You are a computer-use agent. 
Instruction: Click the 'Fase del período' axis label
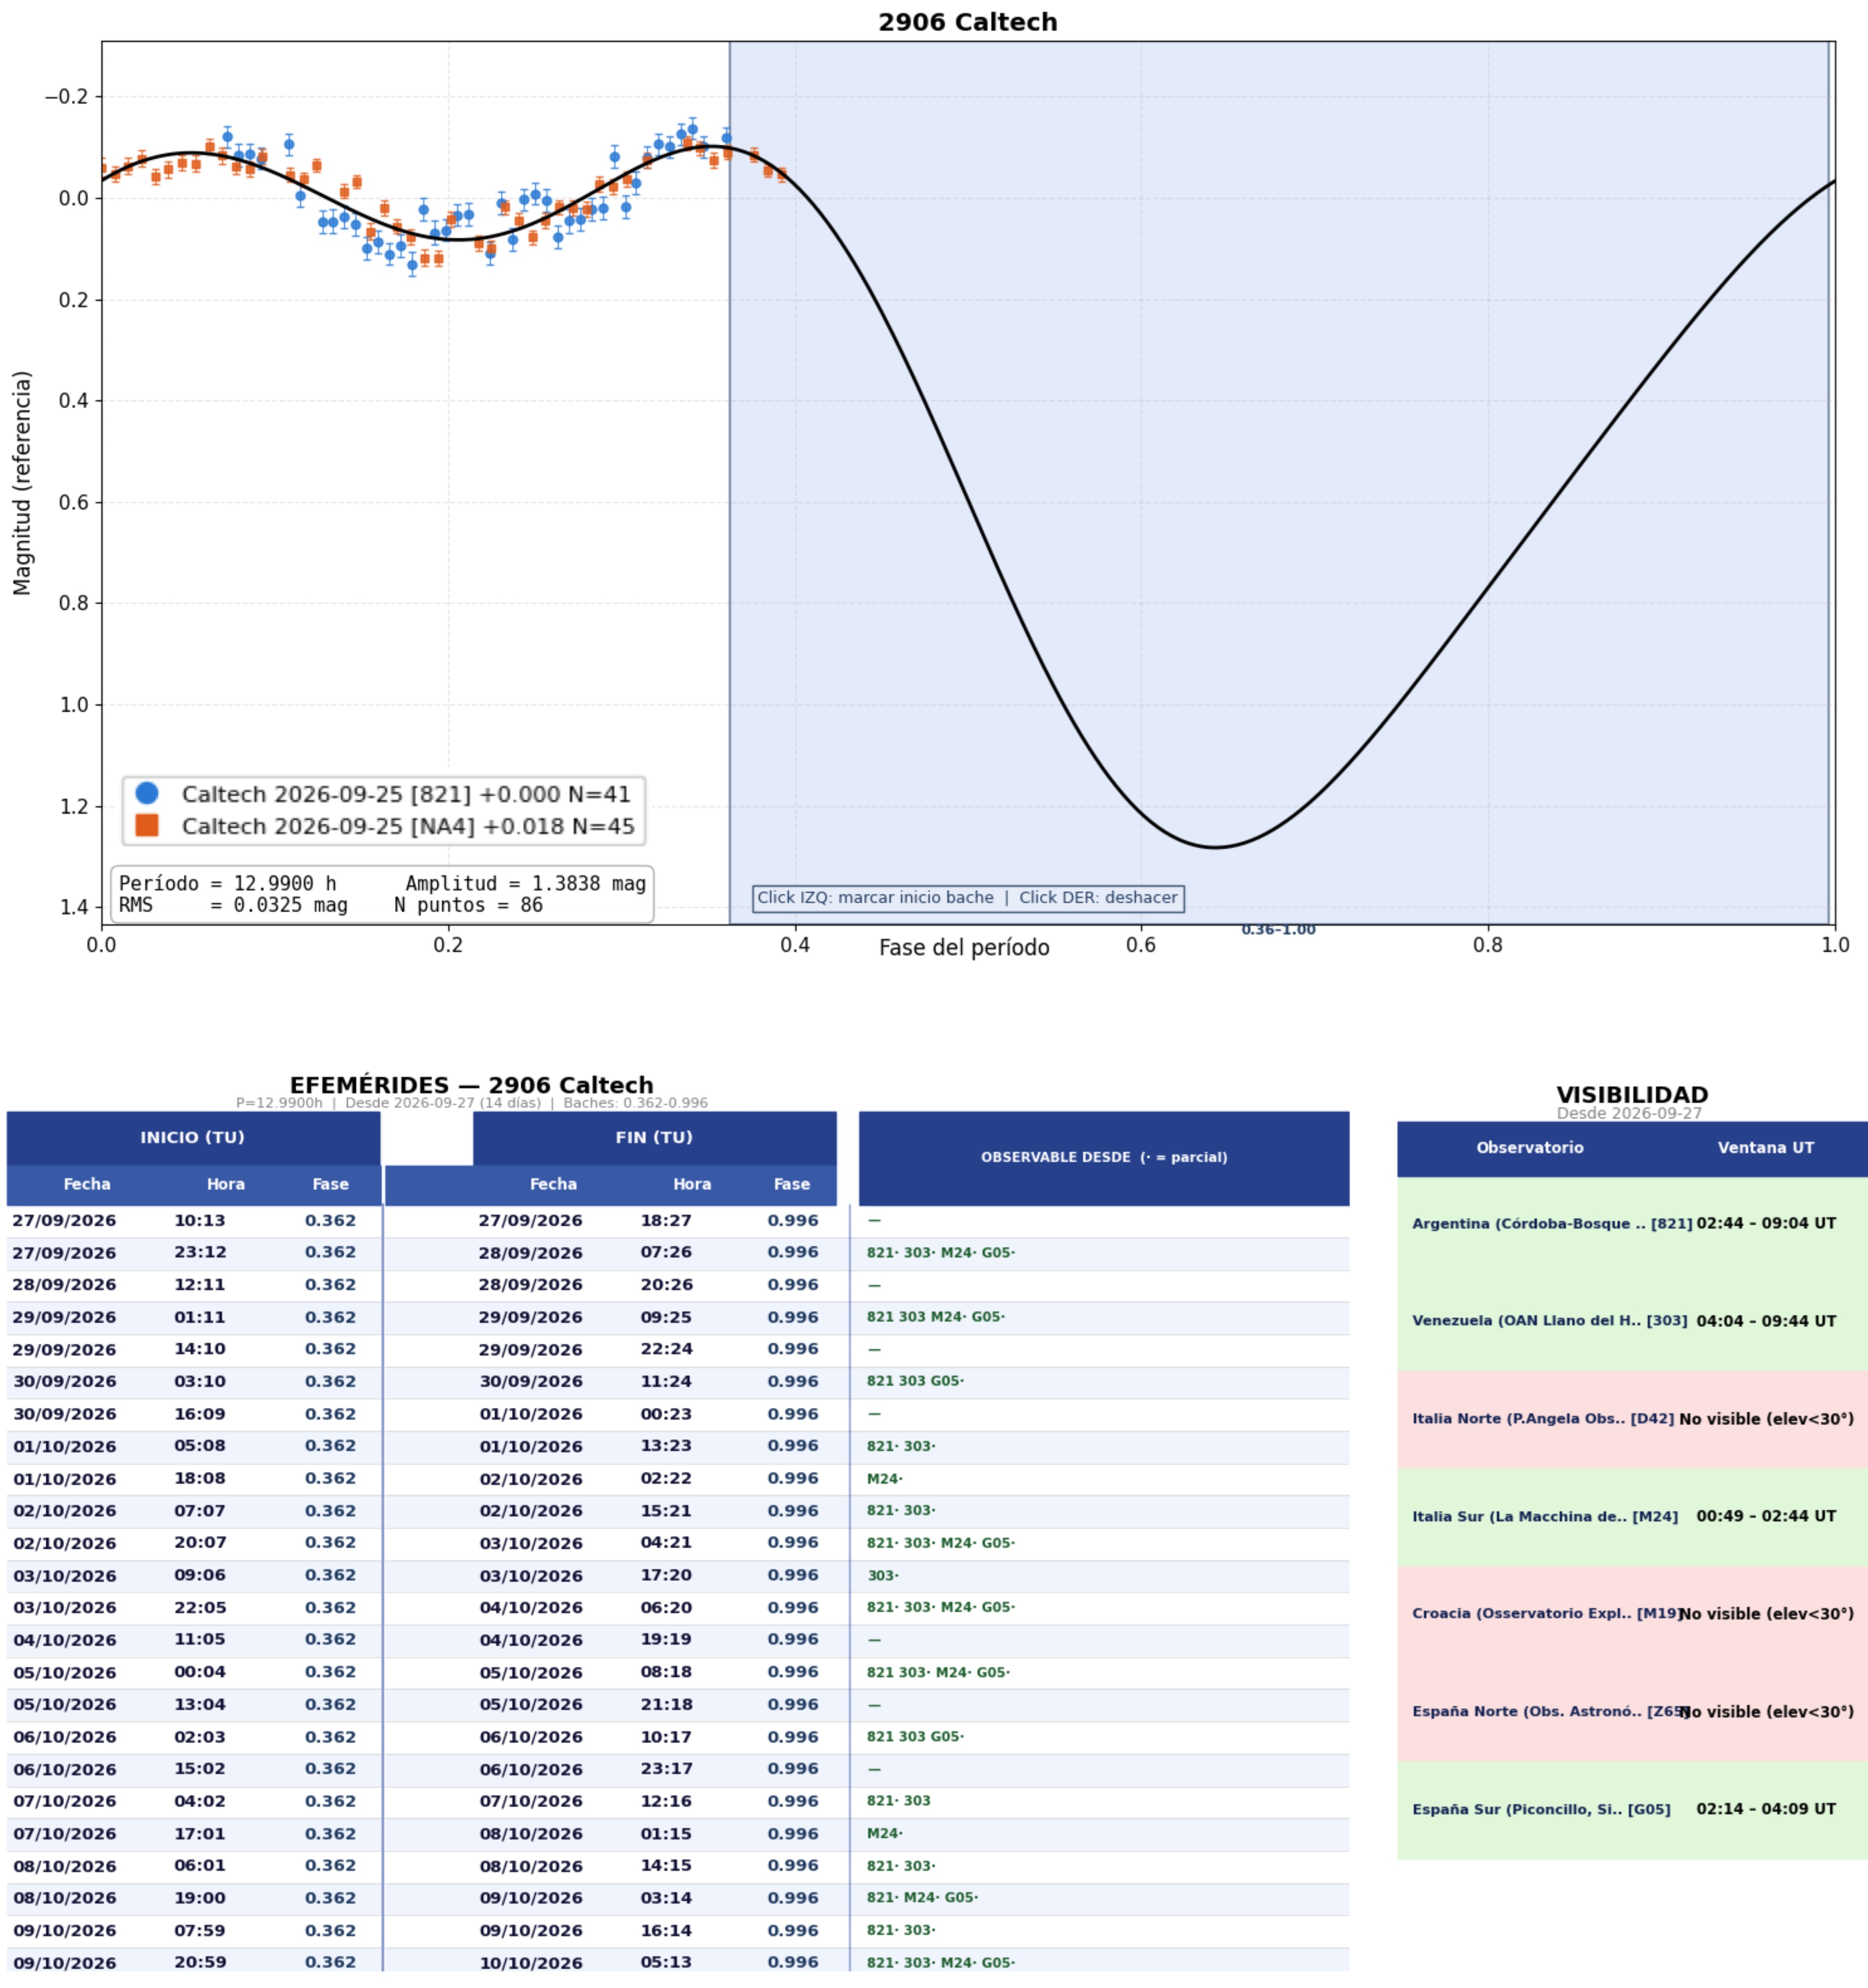964,948
